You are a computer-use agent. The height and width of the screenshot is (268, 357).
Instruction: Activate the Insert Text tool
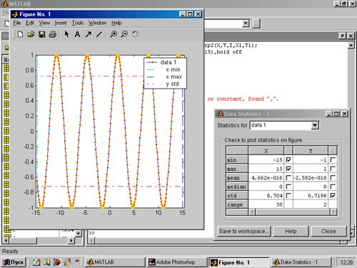click(x=77, y=34)
